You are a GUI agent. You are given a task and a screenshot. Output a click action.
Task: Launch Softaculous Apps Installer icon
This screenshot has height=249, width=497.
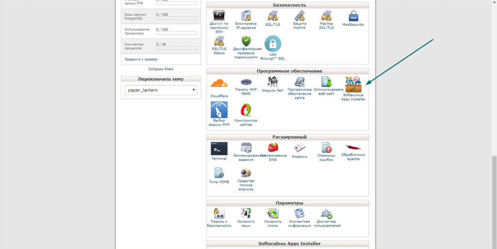tap(353, 84)
